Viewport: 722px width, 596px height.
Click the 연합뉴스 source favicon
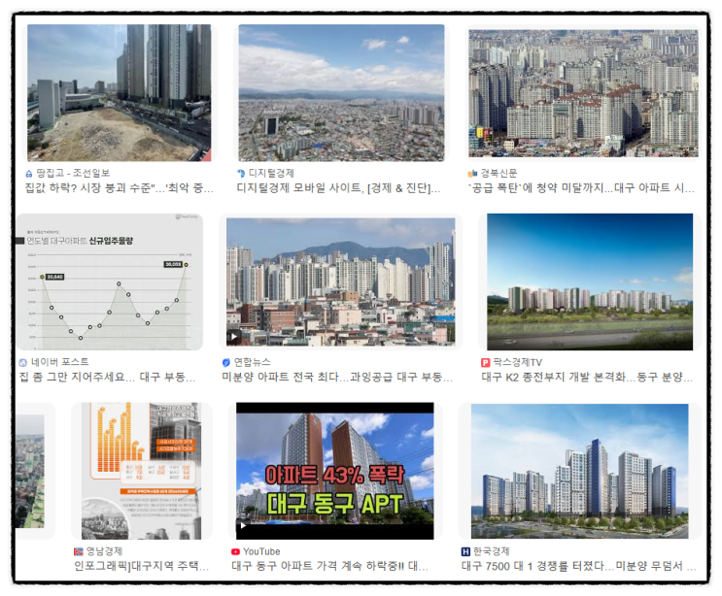pyautogui.click(x=226, y=362)
